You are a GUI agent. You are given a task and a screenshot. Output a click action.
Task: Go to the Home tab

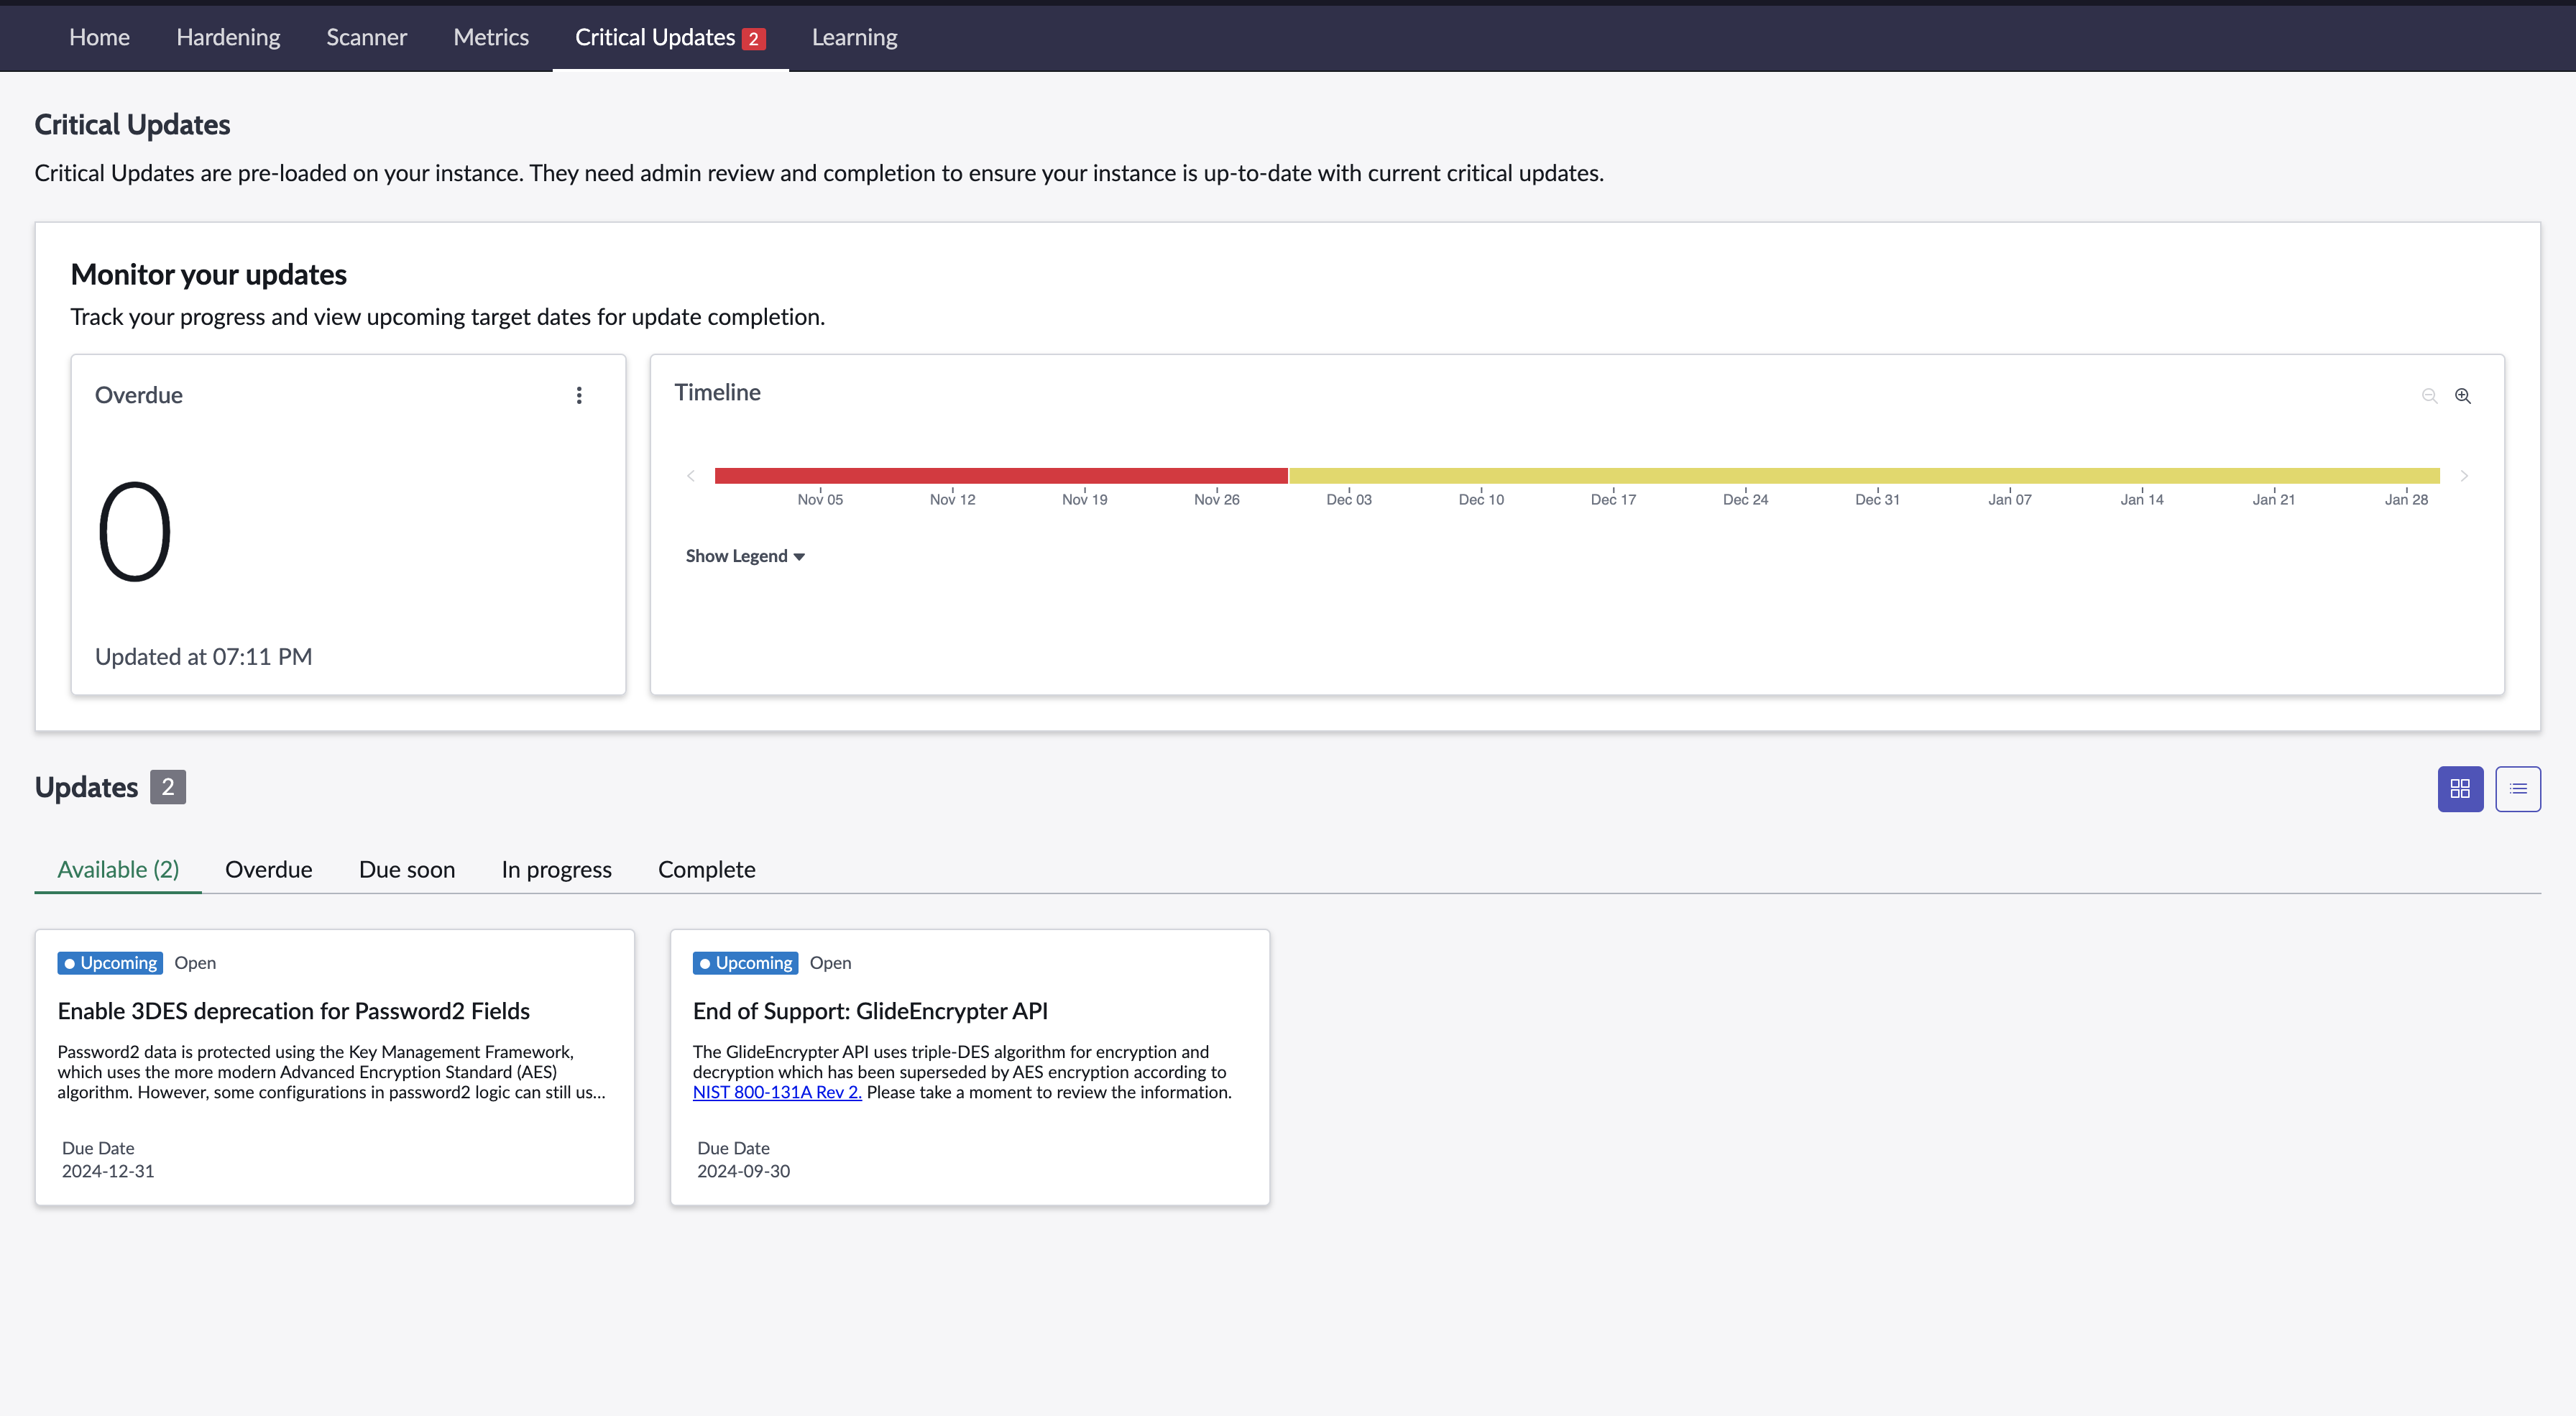point(99,37)
